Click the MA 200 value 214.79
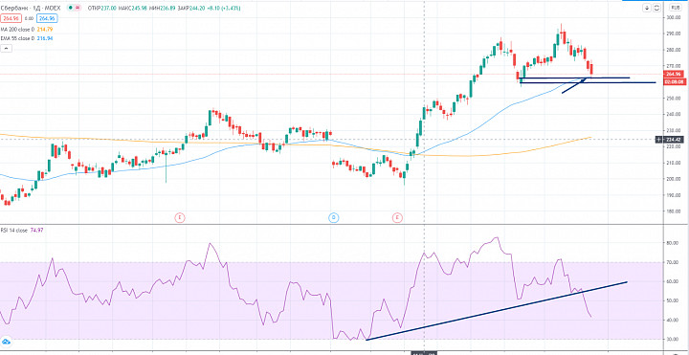The height and width of the screenshot is (355, 689). point(45,30)
